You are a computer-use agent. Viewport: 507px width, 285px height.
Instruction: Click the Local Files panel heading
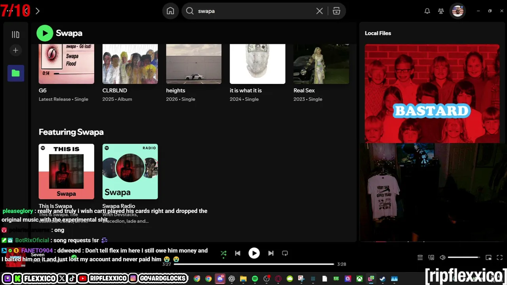378,33
